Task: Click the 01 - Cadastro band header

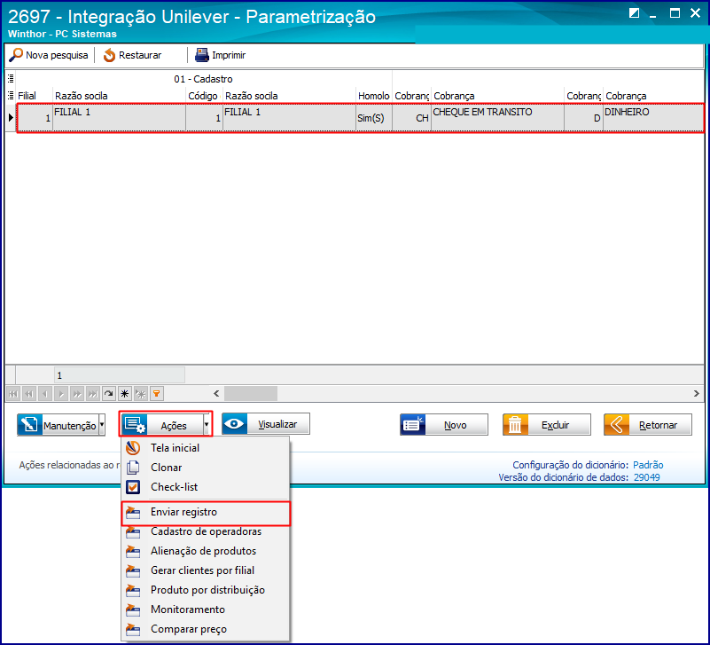Action: pos(203,79)
